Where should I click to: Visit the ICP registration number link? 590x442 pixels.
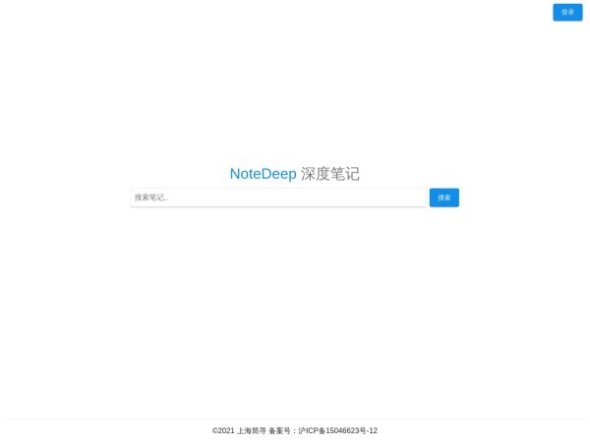point(337,431)
